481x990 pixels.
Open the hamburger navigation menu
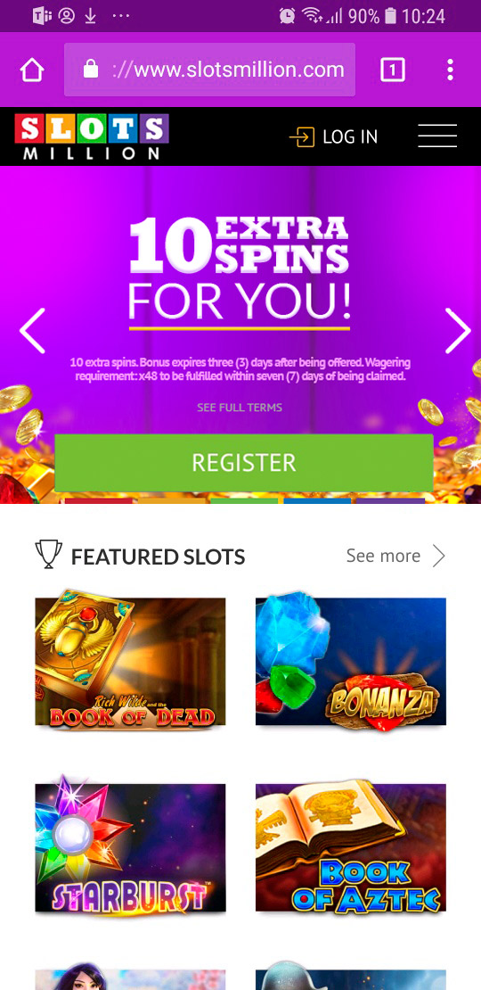pyautogui.click(x=437, y=136)
